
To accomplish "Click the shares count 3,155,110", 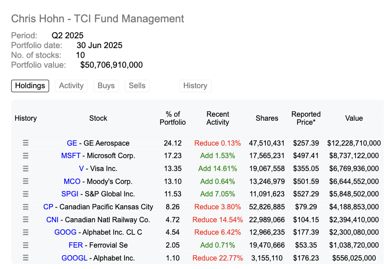I will coord(267,258).
